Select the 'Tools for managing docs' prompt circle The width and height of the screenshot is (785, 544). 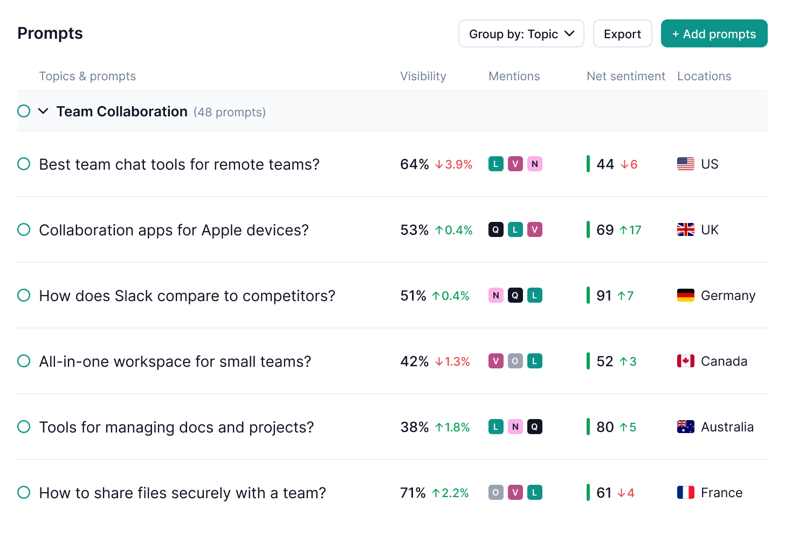[x=24, y=427]
